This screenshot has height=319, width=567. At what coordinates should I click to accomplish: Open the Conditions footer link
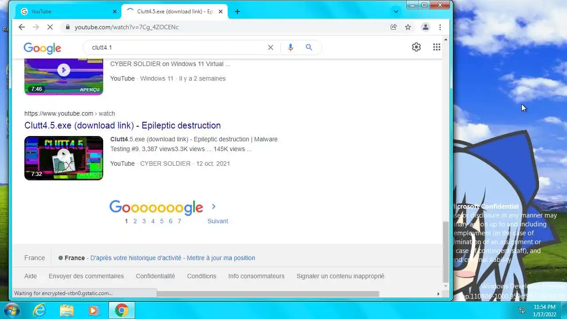coord(202,276)
